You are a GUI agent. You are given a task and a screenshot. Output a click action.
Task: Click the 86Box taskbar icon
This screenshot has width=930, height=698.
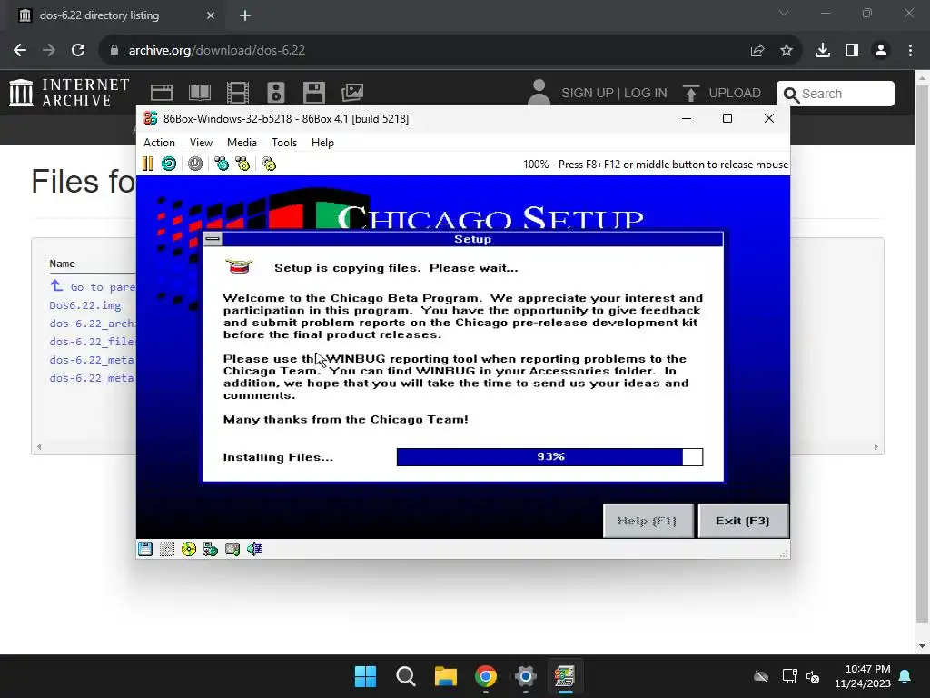pos(565,676)
